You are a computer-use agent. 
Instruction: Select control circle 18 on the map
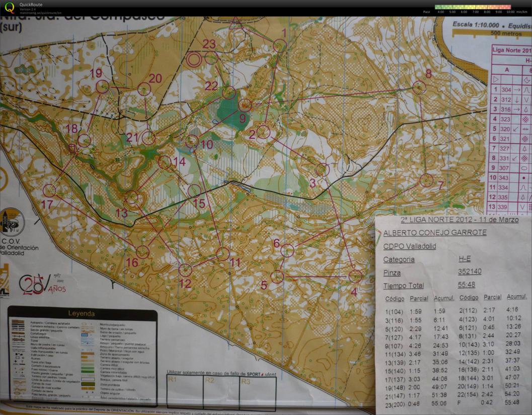tap(84, 141)
